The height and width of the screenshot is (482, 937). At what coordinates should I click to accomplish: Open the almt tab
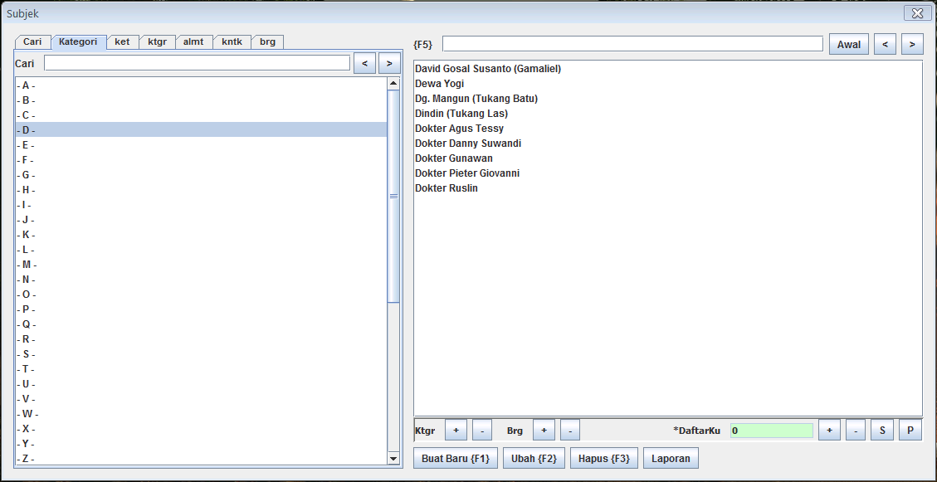coord(193,41)
